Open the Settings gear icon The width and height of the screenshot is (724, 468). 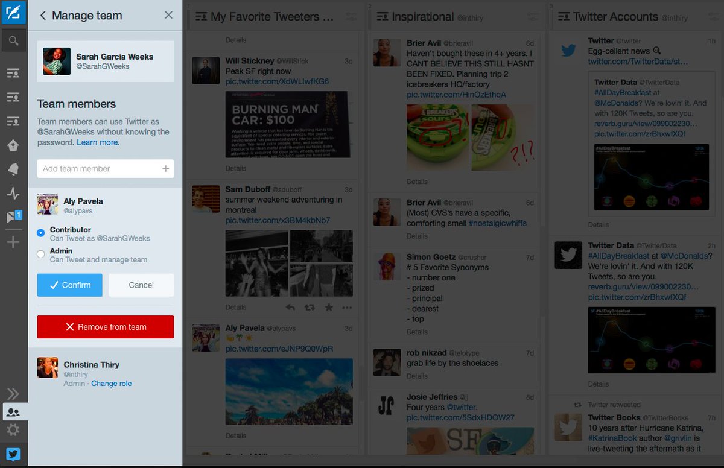pyautogui.click(x=13, y=430)
